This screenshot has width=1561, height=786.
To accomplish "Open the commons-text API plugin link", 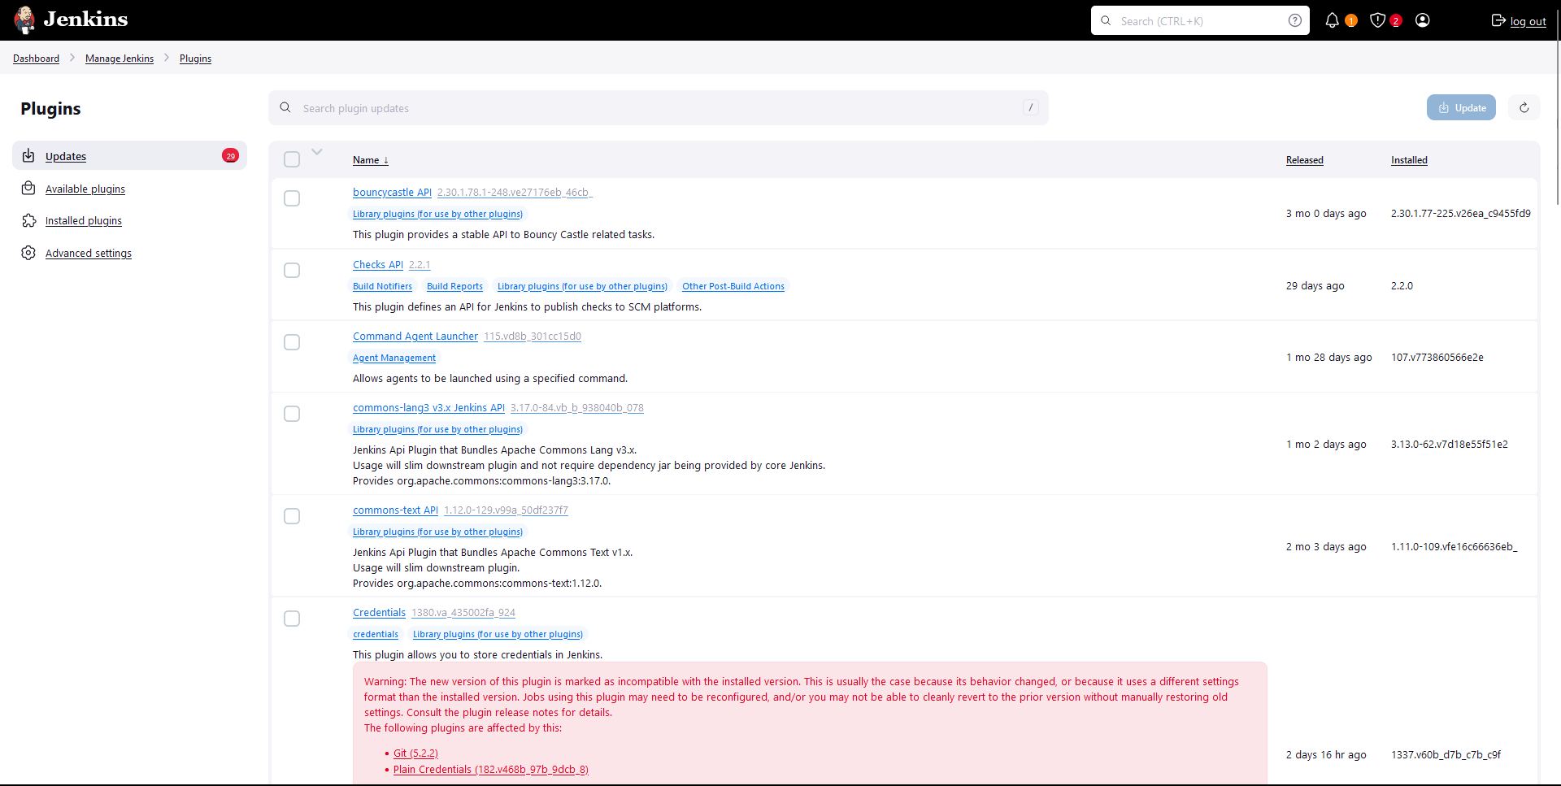I will [x=395, y=510].
